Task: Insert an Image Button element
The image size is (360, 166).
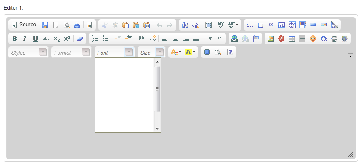Action: 324,25
